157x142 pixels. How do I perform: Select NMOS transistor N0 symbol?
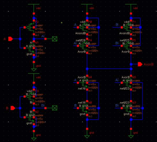[84, 108]
